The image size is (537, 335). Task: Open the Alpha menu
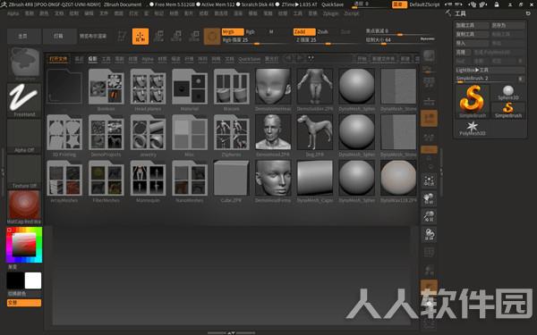(13, 13)
